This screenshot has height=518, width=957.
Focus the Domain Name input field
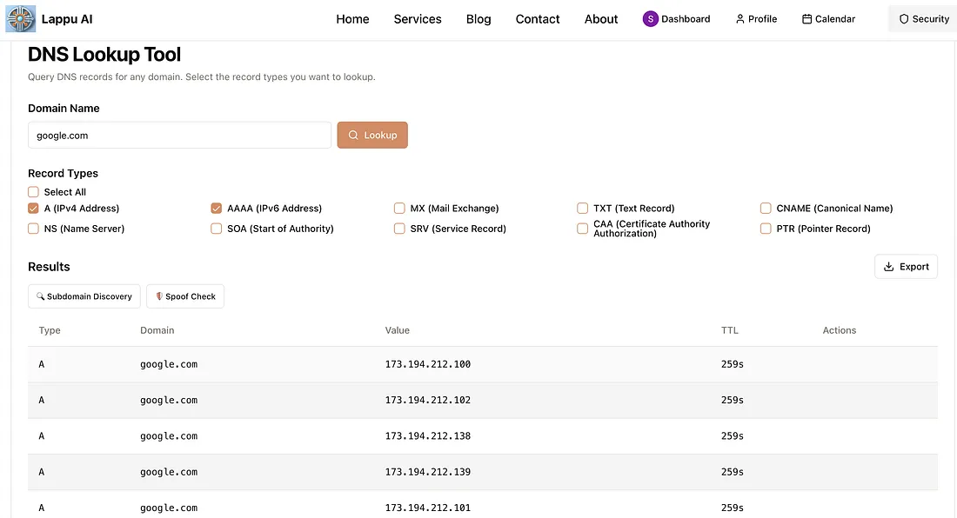[x=179, y=136]
